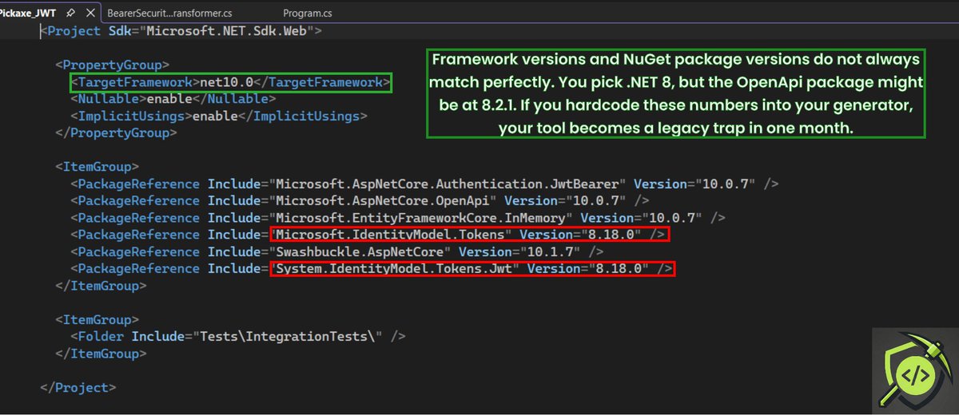
Task: Close the Pickaxe_JWT tab
Action: coord(90,14)
